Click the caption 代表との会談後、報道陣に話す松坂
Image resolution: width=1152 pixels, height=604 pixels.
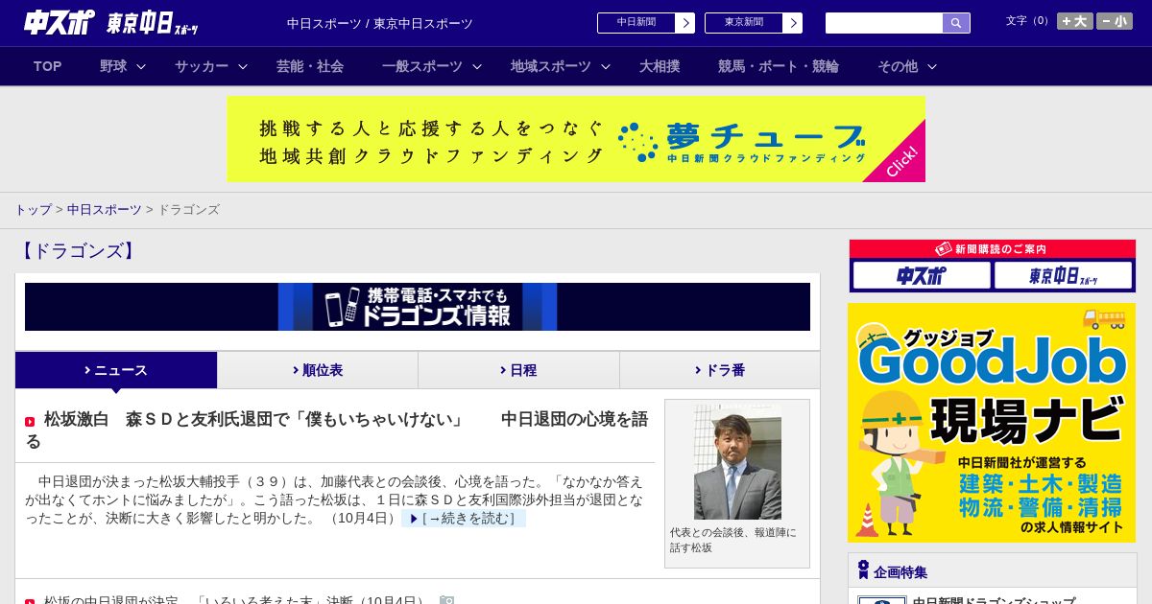pyautogui.click(x=733, y=540)
